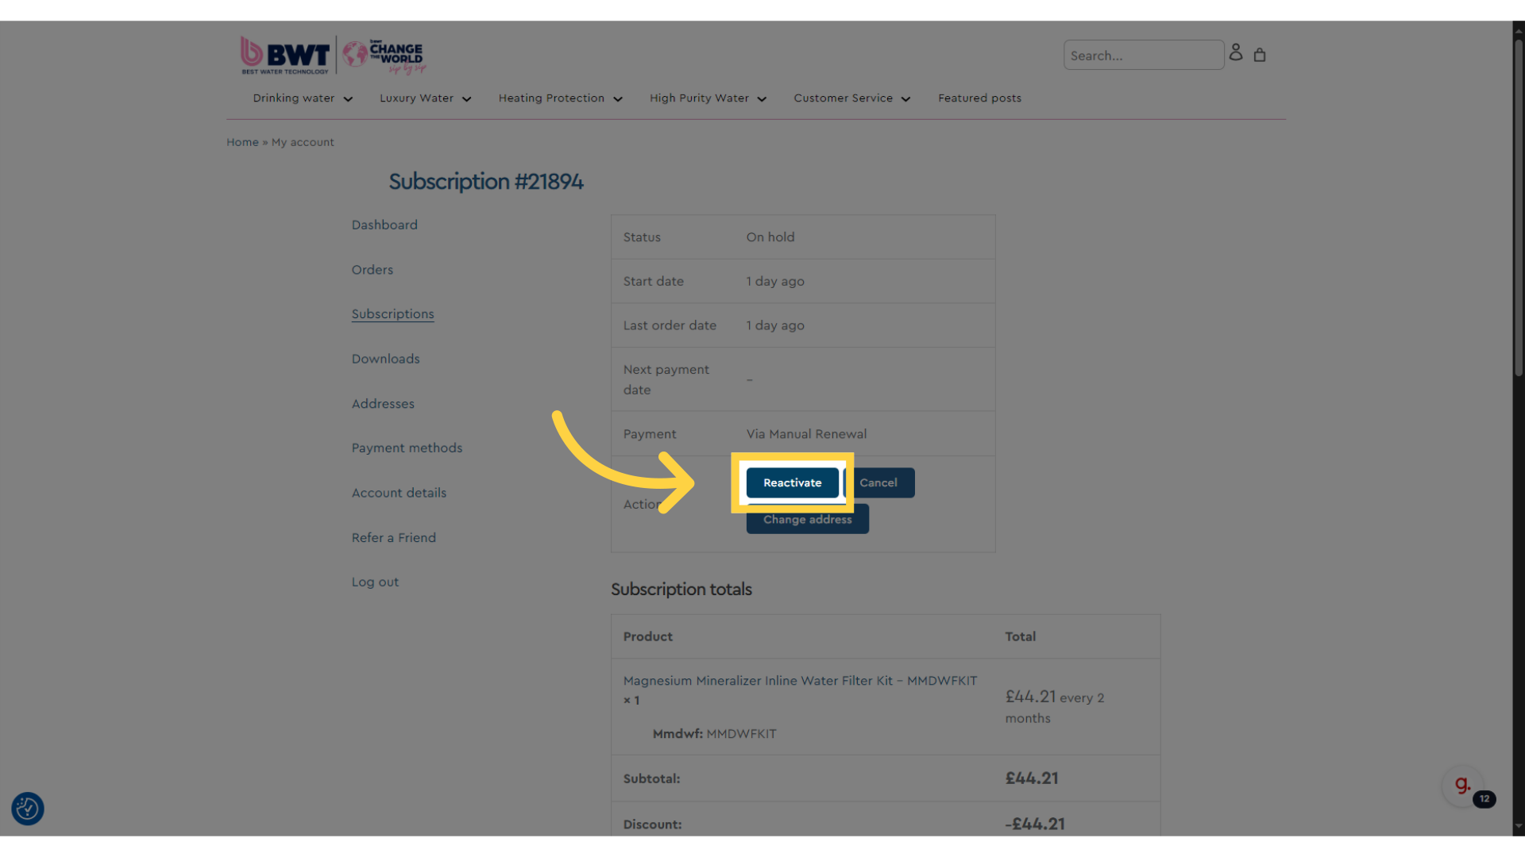This screenshot has height=857, width=1525.
Task: Click the Reactivate subscription button
Action: pos(792,482)
